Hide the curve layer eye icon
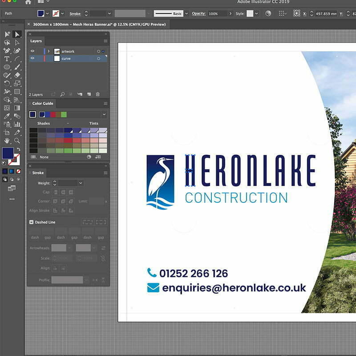The width and height of the screenshot is (356, 356). 32,58
